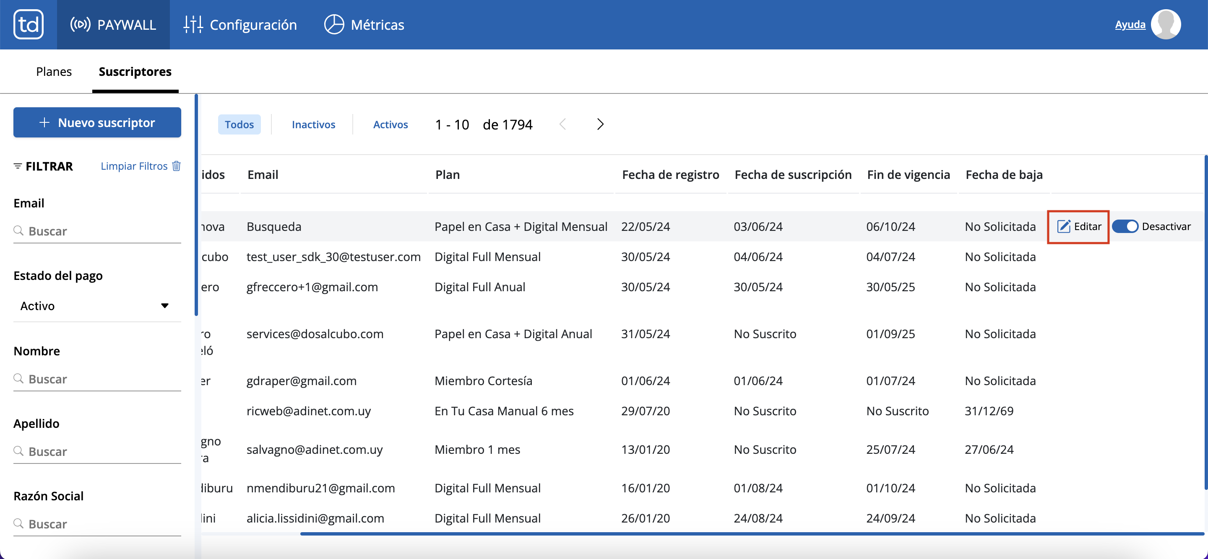Select the Todos filter chip

239,124
